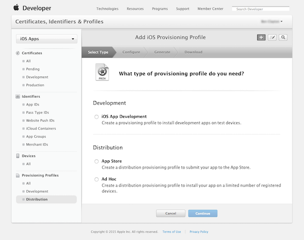This screenshot has width=304, height=240.
Task: Click the Continue button
Action: click(203, 213)
